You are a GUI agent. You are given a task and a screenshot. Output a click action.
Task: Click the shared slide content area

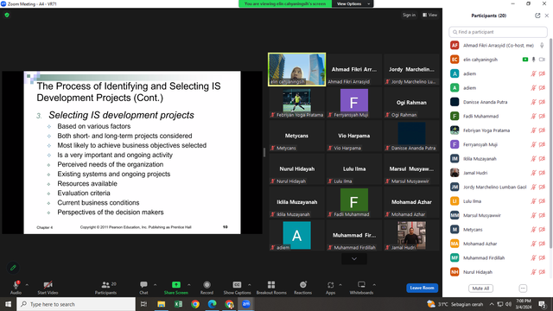coord(132,152)
